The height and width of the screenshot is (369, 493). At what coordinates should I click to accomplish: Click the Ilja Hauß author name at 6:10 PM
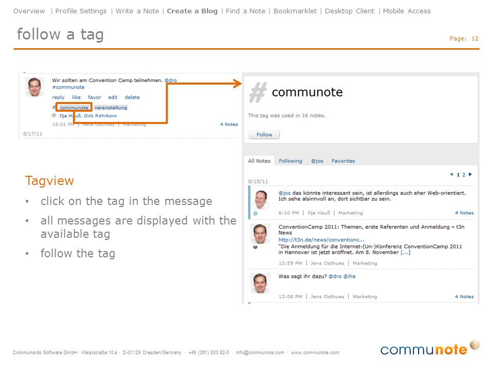[x=319, y=213]
